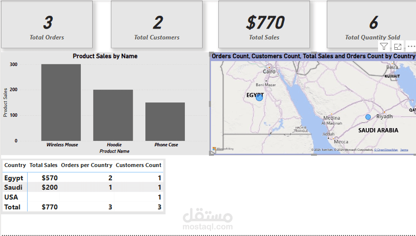Click the Medina label on the map
The width and height of the screenshot is (416, 236).
click(332, 118)
